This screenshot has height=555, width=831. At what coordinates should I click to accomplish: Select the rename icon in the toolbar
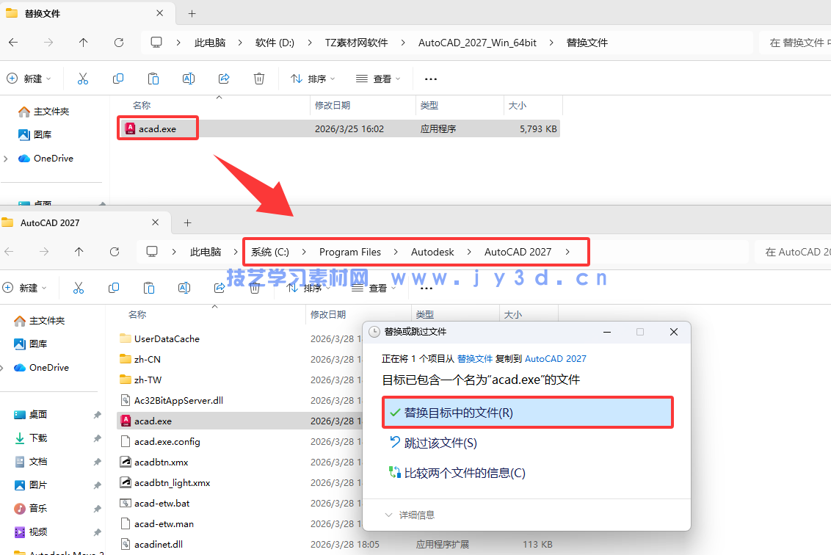click(188, 79)
